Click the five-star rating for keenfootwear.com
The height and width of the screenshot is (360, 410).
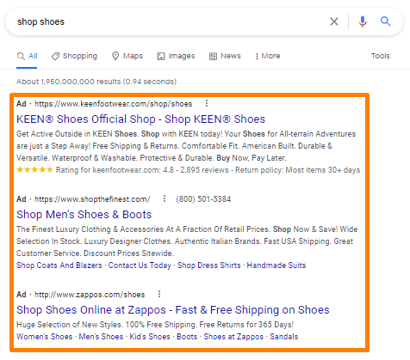click(x=34, y=170)
